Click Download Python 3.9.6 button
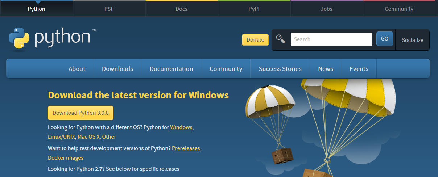Viewport: 438px width, 177px height. pyautogui.click(x=80, y=113)
